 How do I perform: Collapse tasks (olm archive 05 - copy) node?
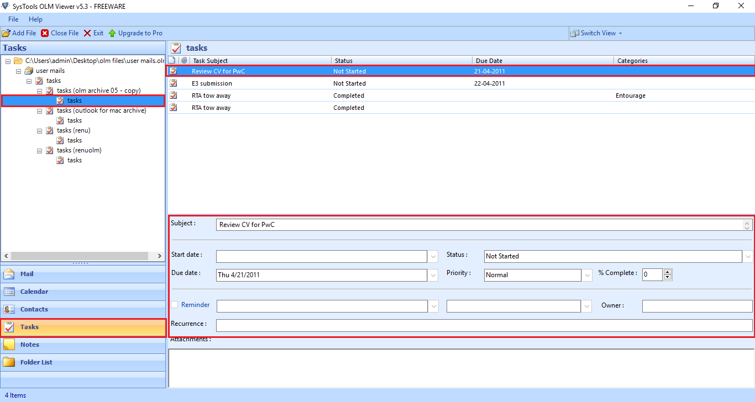pos(40,91)
